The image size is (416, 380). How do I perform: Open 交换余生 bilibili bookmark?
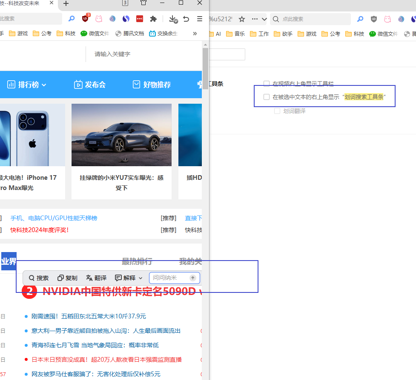[163, 34]
